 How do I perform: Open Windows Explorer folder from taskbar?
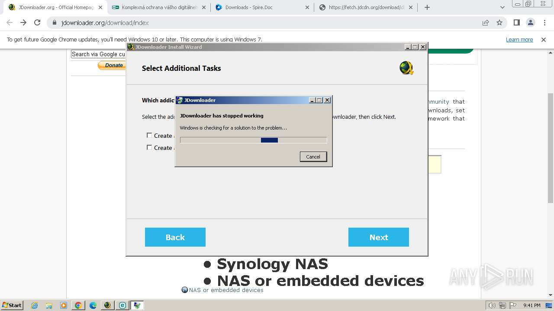click(49, 305)
